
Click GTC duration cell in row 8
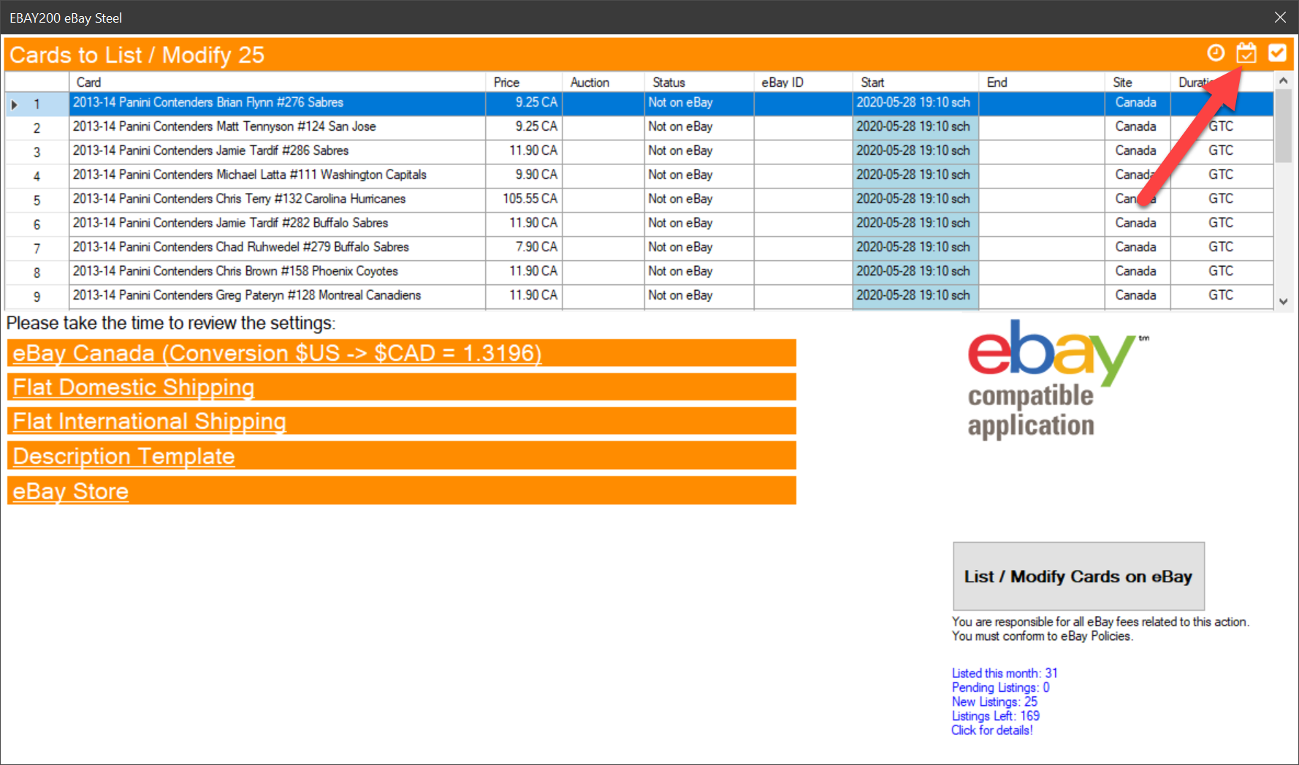[x=1221, y=272]
